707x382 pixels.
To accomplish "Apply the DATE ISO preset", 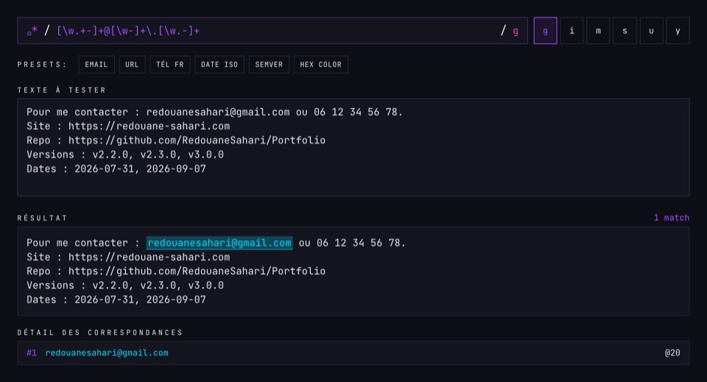I will 219,65.
